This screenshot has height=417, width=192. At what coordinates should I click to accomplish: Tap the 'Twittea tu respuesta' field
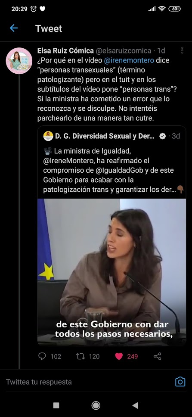point(88,382)
